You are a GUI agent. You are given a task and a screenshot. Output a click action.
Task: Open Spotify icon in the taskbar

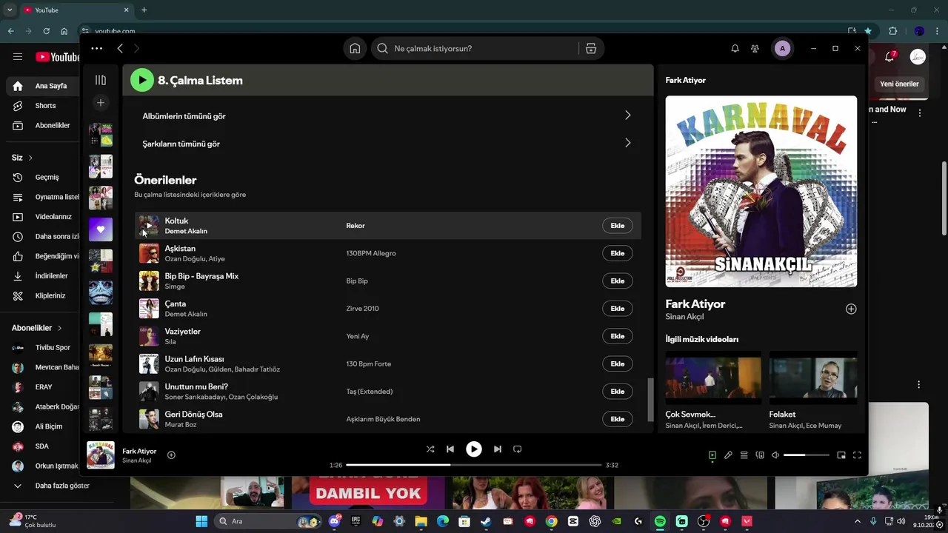click(660, 521)
